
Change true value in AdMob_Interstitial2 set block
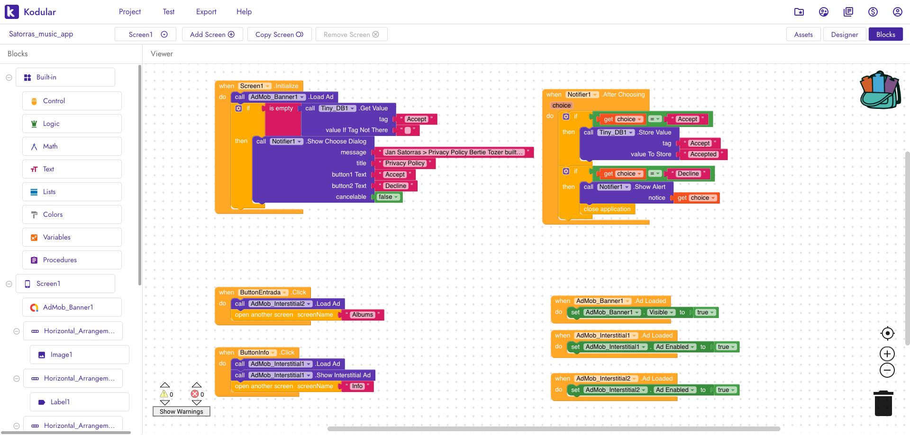727,390
